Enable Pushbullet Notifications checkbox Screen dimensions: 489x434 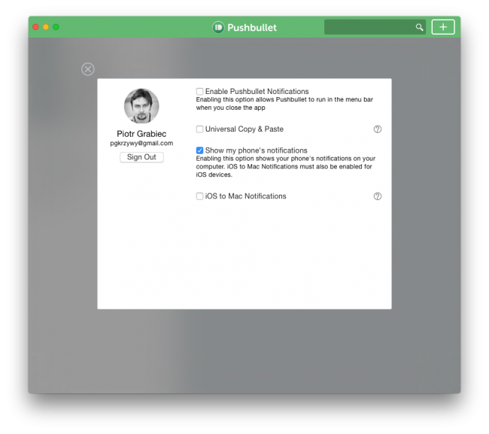(199, 91)
